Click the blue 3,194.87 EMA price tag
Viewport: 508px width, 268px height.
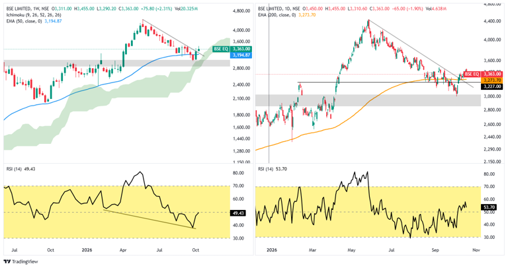[x=241, y=55]
